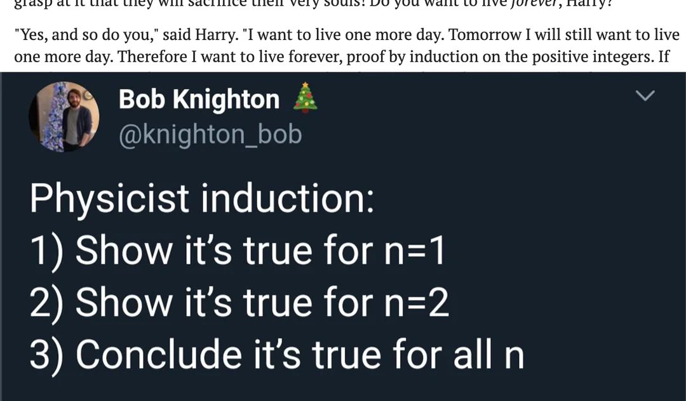Click the "Physicist induction:" heading text
This screenshot has width=686, height=401.
click(x=201, y=199)
